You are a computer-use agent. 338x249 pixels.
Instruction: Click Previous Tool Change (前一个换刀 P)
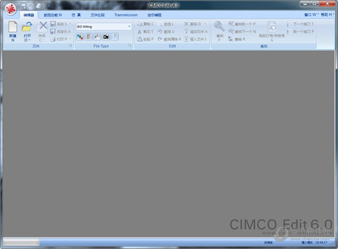point(301,32)
